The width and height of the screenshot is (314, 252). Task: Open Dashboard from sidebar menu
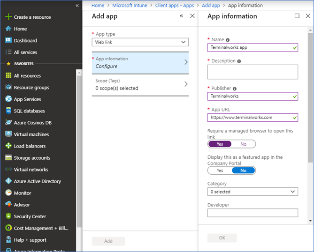(25, 40)
